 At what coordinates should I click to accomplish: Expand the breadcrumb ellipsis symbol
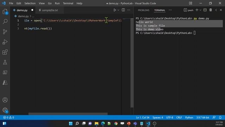click(33, 17)
